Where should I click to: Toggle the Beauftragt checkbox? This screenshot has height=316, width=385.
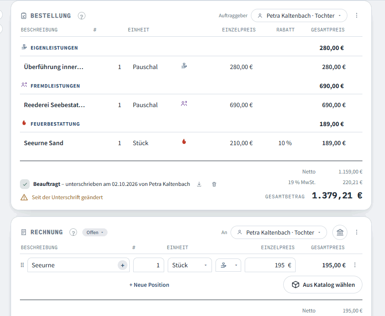pyautogui.click(x=25, y=184)
